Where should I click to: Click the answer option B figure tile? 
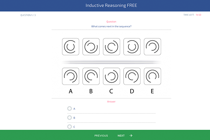pyautogui.click(x=91, y=76)
